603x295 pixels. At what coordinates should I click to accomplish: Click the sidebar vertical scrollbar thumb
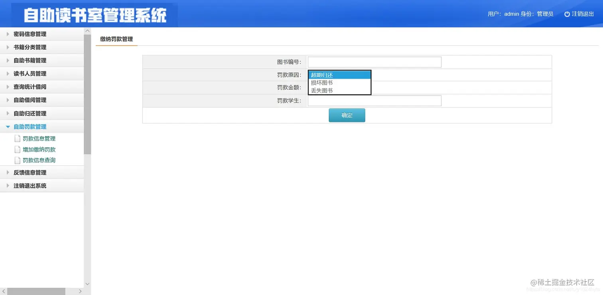click(x=87, y=94)
